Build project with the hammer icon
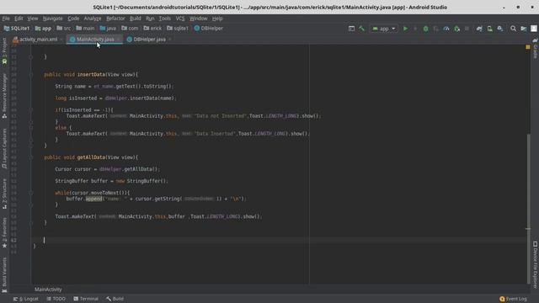 pyautogui.click(x=361, y=29)
